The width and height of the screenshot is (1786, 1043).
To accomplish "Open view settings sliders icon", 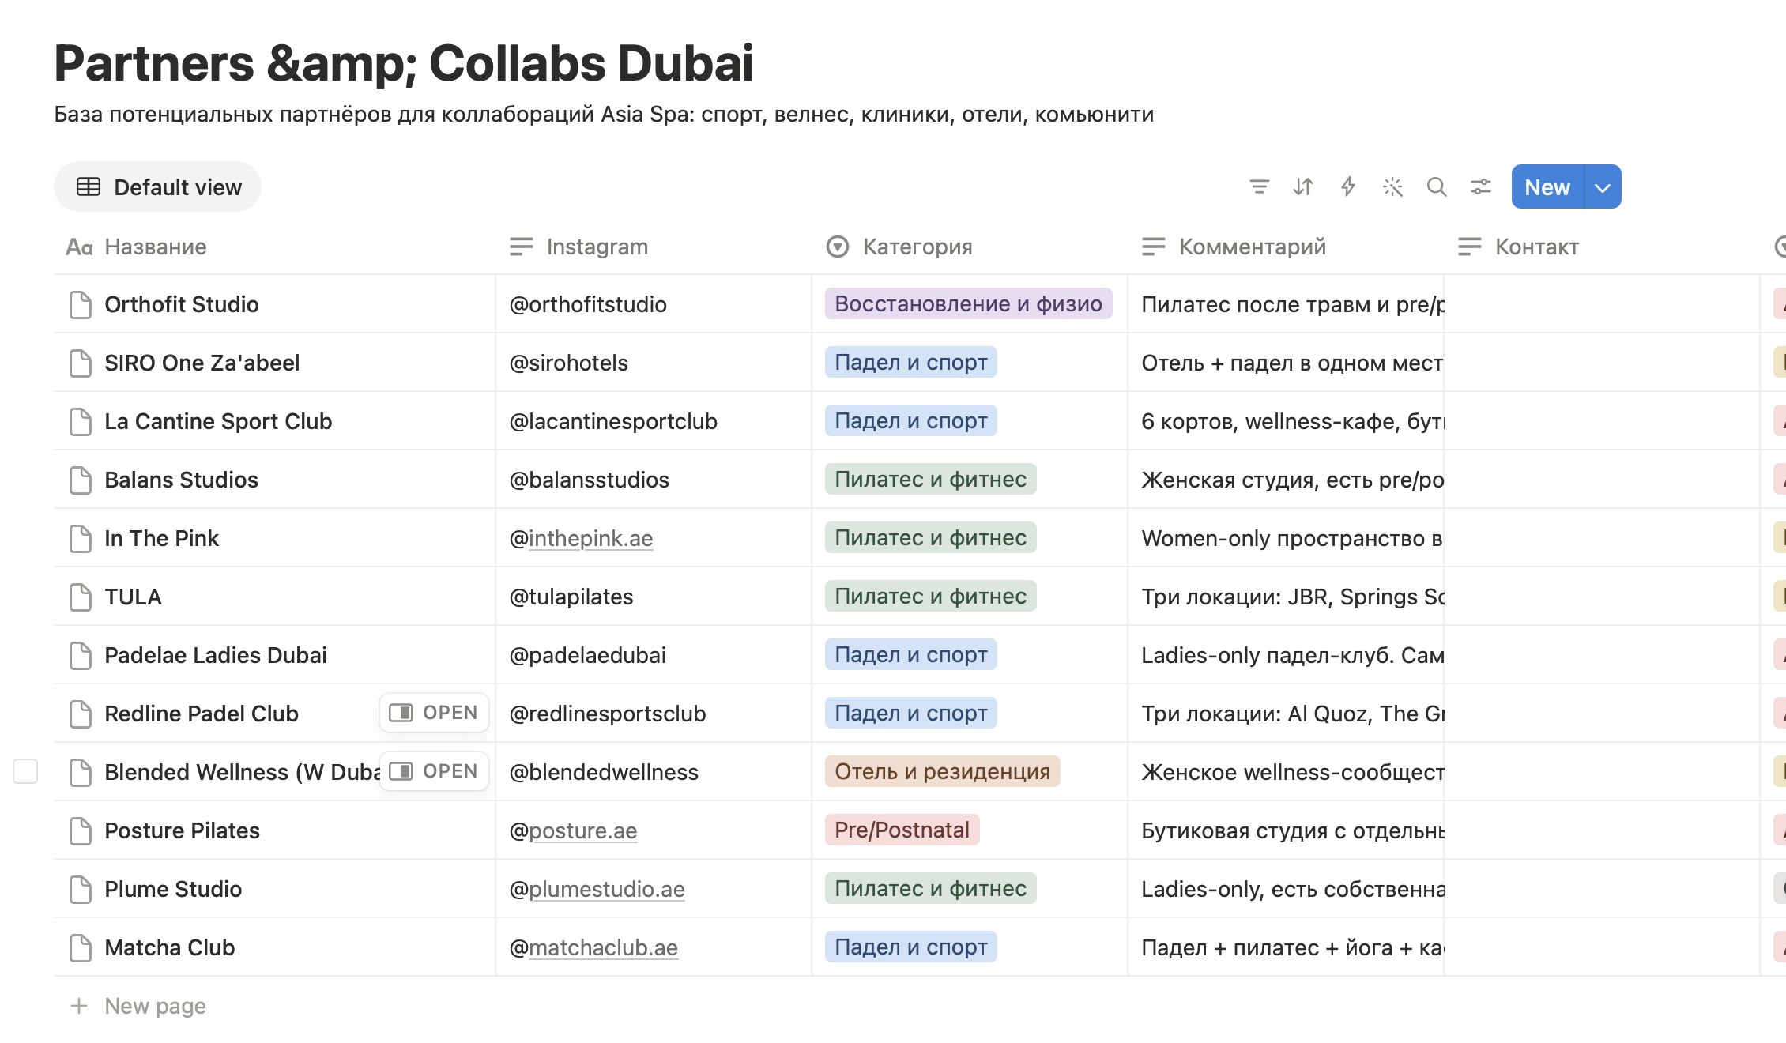I will (1481, 187).
